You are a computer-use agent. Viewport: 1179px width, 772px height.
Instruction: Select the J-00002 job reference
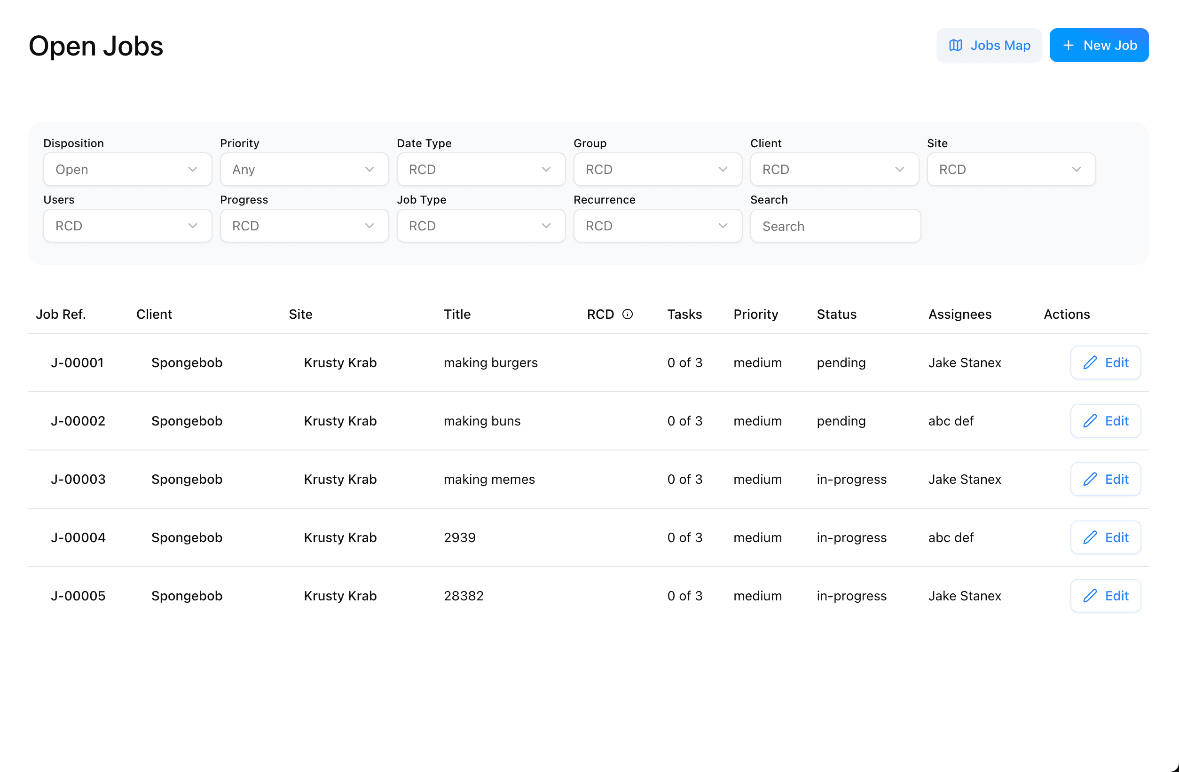pos(78,421)
